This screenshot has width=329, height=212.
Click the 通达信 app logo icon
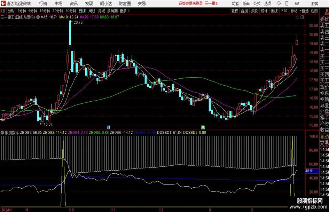pyautogui.click(x=3, y=3)
